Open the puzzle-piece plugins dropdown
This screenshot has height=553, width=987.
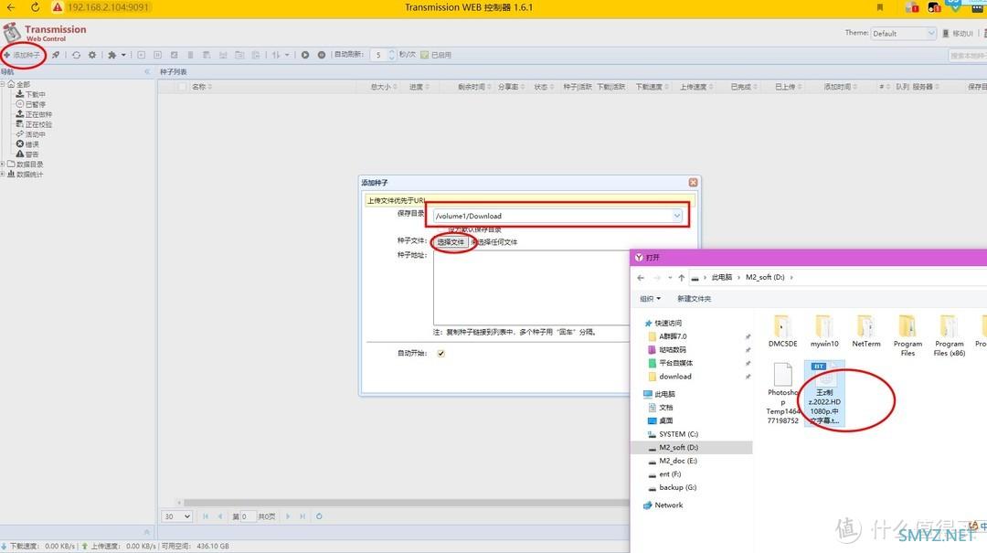click(116, 55)
